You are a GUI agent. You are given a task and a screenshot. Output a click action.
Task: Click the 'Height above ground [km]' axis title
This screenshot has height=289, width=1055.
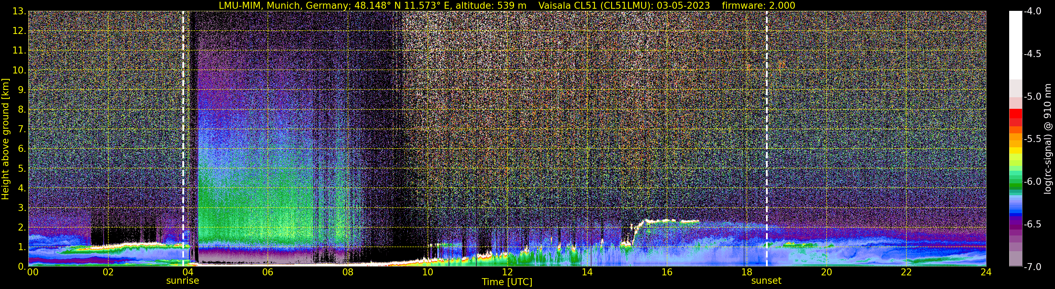pos(5,139)
